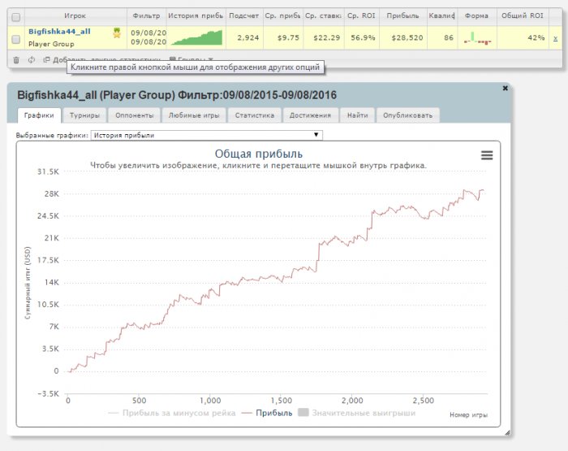Toggle 'Прибыль за минусом рейка' legend series
Image resolution: width=568 pixels, height=451 pixels.
(x=174, y=413)
